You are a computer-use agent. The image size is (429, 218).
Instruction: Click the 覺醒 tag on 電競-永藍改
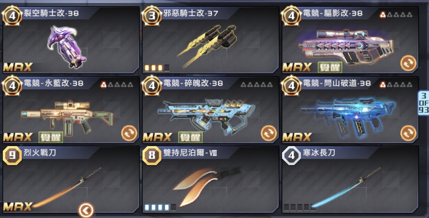(51, 137)
